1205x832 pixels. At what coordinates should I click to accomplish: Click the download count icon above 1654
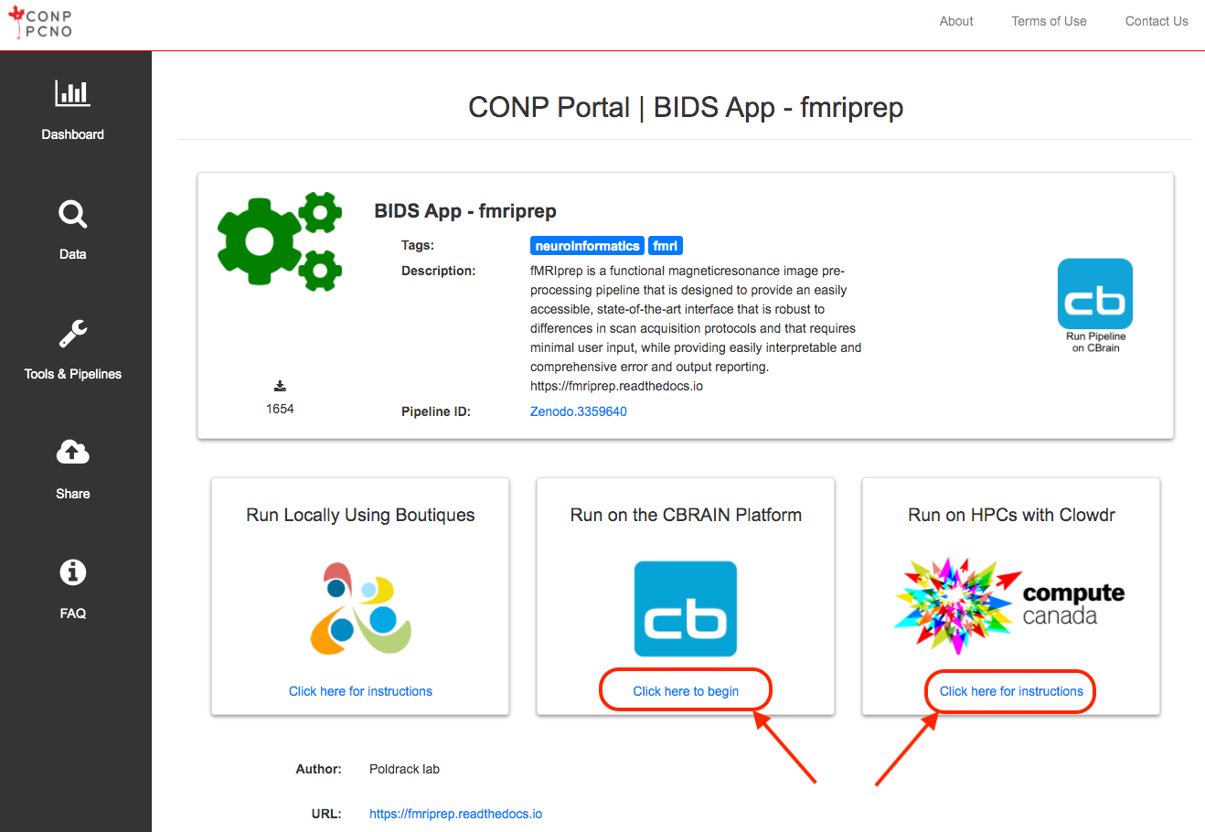[x=280, y=386]
